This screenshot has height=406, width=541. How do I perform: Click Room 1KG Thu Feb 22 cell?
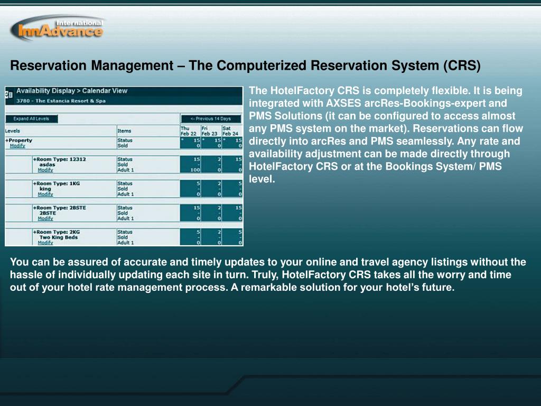(190, 189)
